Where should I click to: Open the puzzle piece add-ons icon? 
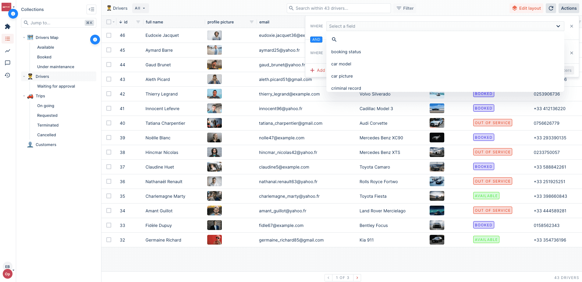click(8, 26)
